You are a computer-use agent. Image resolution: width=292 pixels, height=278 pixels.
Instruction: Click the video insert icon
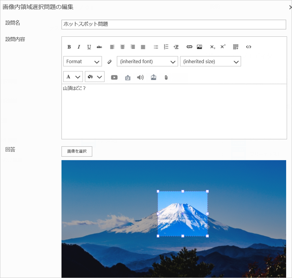(x=114, y=77)
